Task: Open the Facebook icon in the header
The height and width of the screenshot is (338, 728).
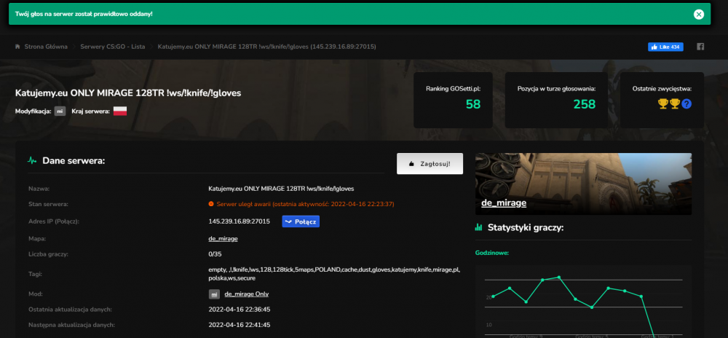Action: [x=700, y=47]
